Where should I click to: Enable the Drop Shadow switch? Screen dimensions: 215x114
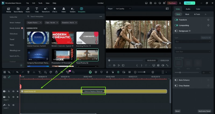(176, 86)
